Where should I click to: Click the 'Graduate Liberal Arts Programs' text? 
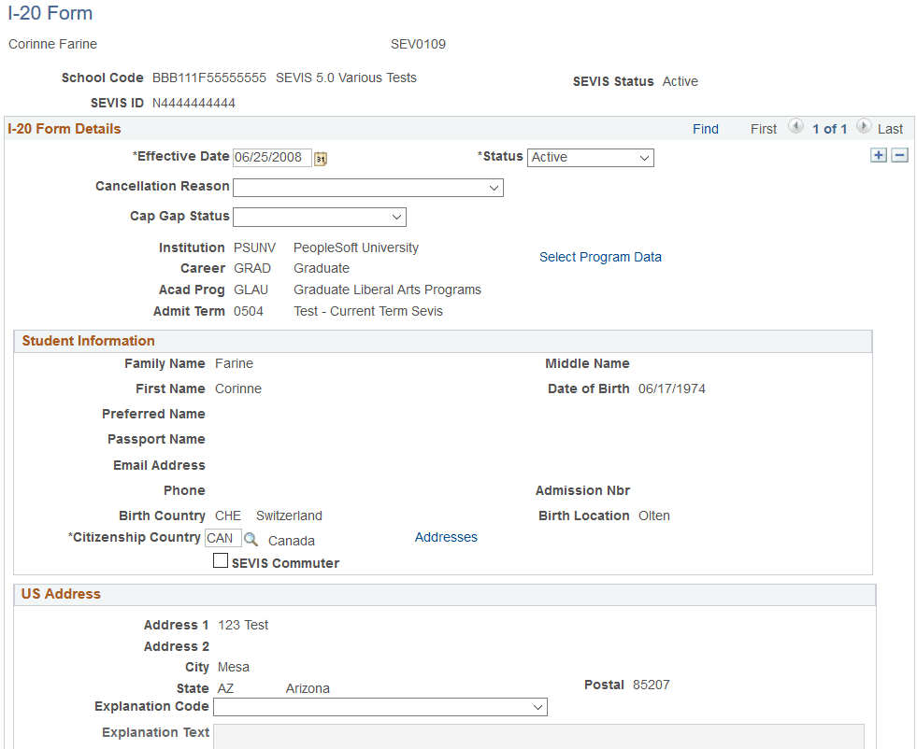coord(387,290)
